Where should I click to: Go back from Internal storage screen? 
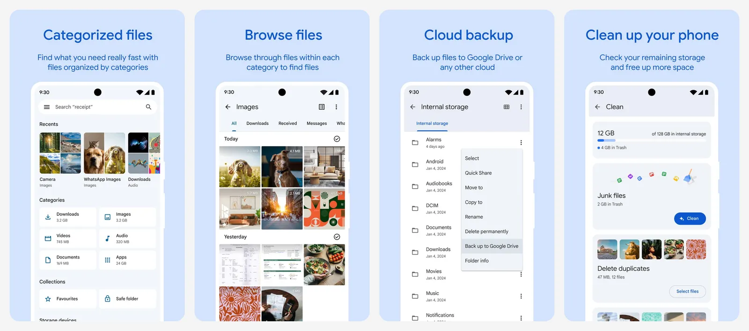click(x=412, y=107)
